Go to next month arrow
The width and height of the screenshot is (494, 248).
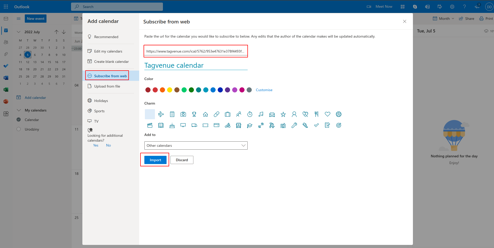[64, 32]
